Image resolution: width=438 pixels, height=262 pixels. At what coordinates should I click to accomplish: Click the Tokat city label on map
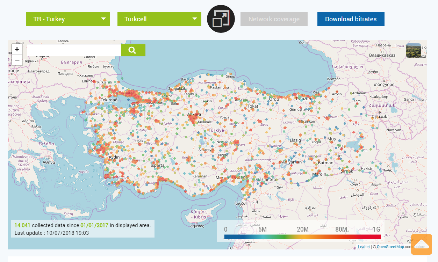(253, 106)
